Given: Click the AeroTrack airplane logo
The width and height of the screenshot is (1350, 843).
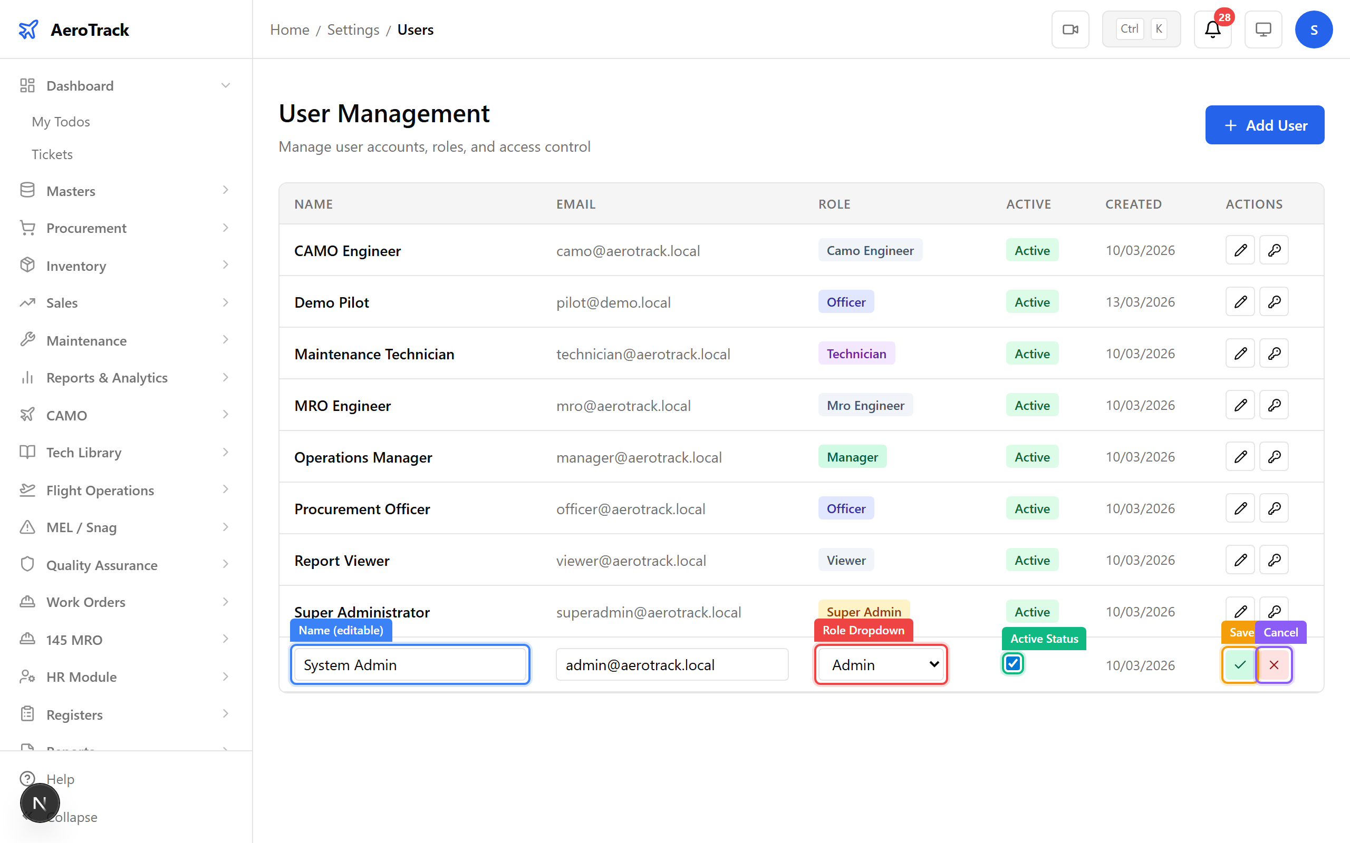Looking at the screenshot, I should pyautogui.click(x=29, y=29).
